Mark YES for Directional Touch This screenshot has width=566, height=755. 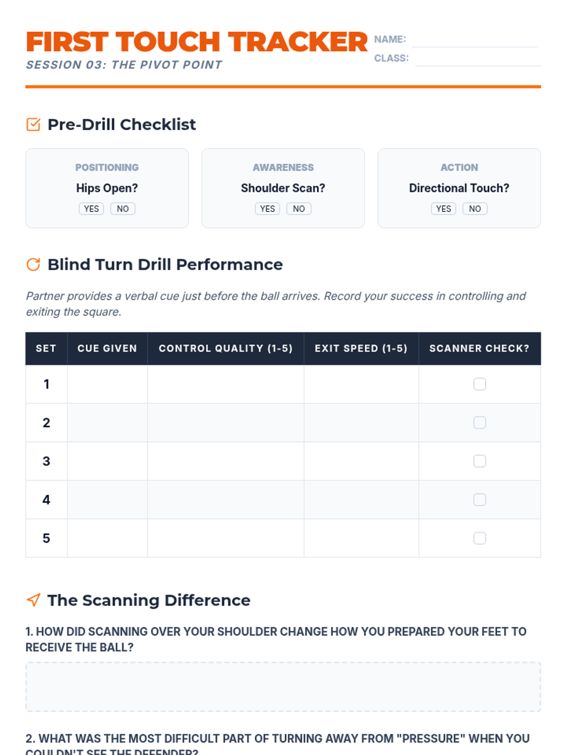coord(443,209)
